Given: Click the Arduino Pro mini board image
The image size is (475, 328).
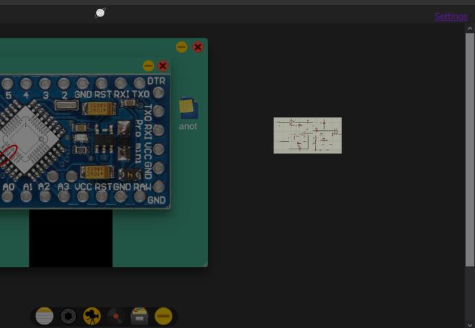Looking at the screenshot, I should (x=85, y=142).
